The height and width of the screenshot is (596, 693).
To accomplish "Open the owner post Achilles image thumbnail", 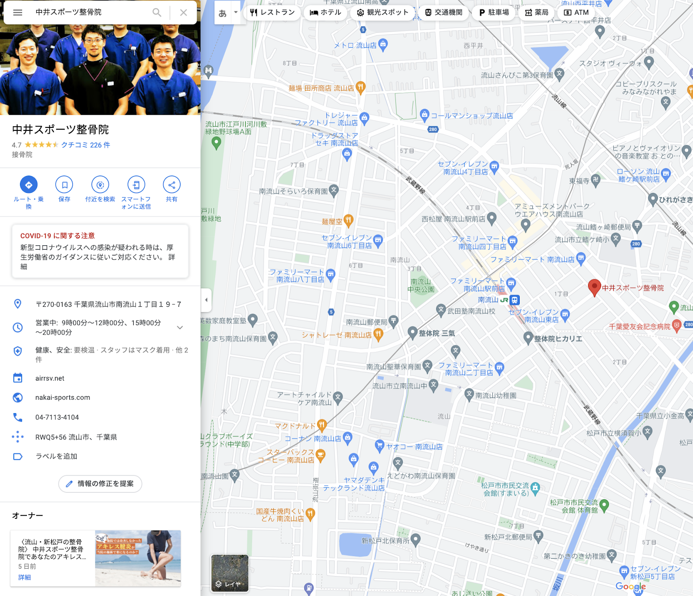I will tap(138, 558).
